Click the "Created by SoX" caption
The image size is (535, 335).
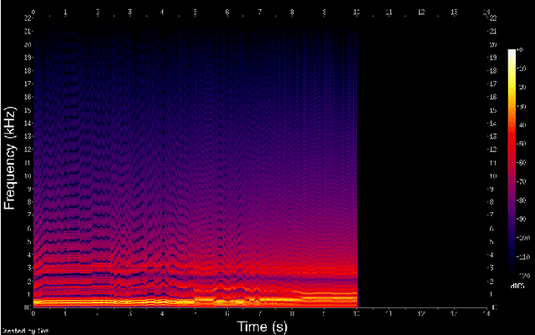25,331
